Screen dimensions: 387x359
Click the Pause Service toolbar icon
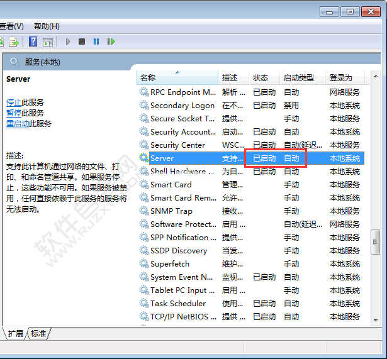click(x=96, y=41)
